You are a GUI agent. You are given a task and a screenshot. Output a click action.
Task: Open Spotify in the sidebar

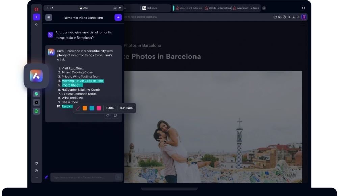pos(36,111)
